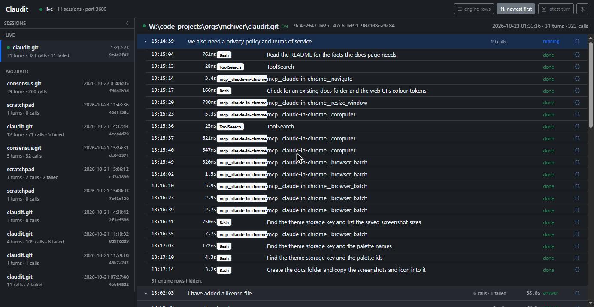The height and width of the screenshot is (307, 594).
Task: Click braces icon on the chrome navigate row
Action: click(x=577, y=79)
